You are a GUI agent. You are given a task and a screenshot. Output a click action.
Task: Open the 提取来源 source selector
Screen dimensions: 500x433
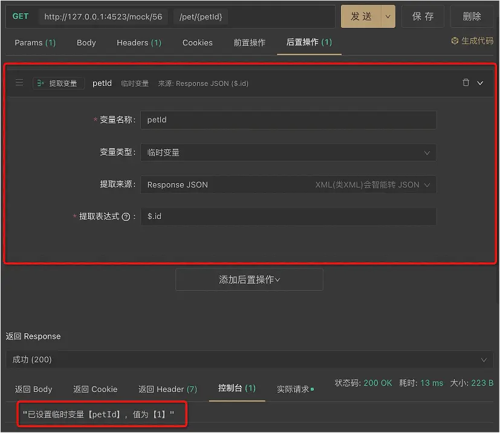tap(288, 185)
